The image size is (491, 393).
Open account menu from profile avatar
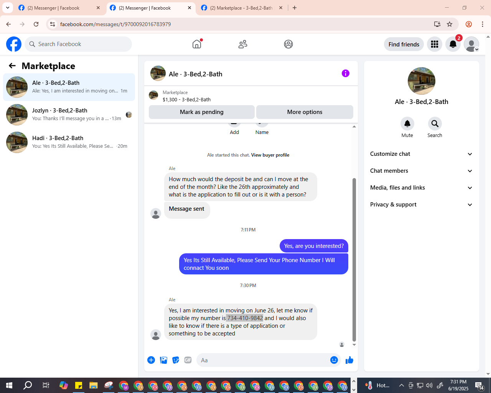pos(471,44)
